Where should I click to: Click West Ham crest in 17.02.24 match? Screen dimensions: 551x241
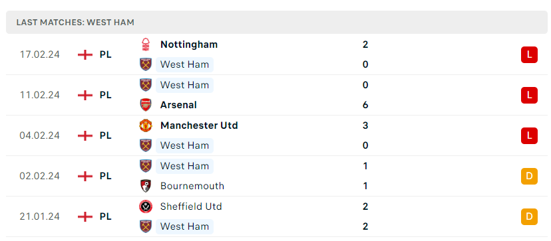[146, 64]
